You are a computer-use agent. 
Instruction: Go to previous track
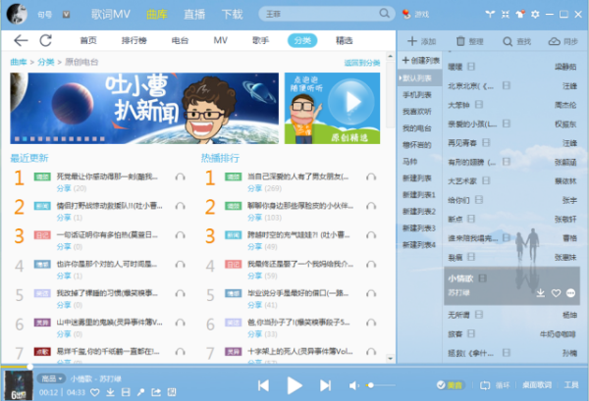[x=263, y=385]
